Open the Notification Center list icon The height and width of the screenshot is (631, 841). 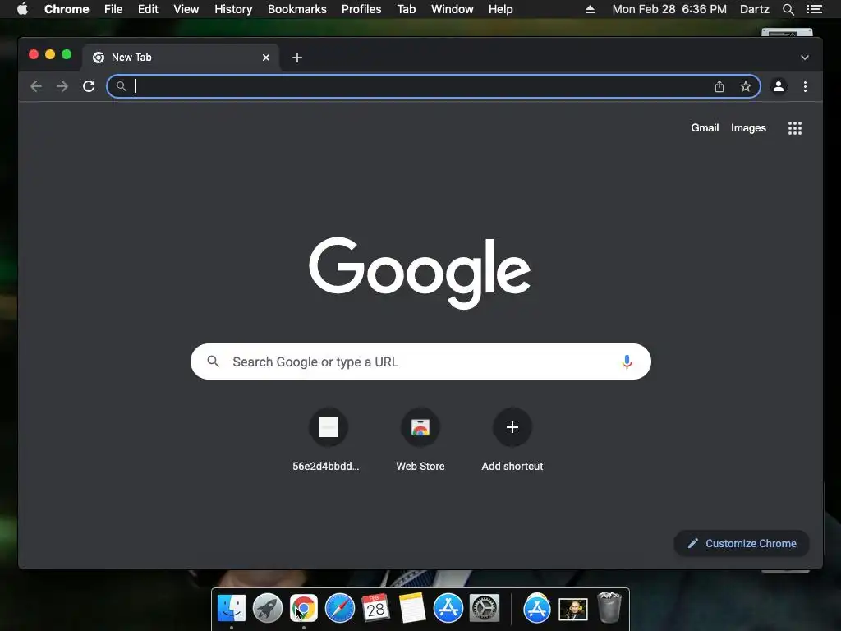[814, 9]
